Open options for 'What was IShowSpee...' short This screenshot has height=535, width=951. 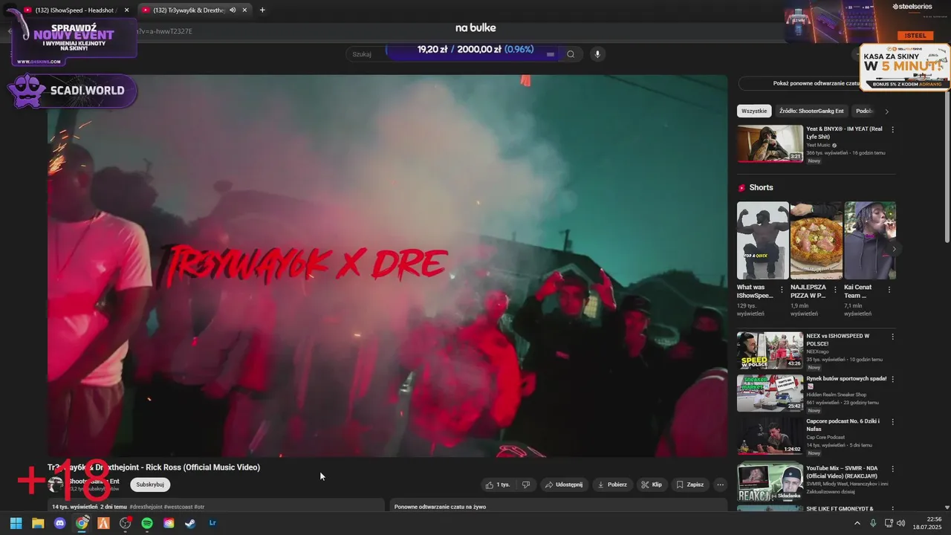pos(782,290)
